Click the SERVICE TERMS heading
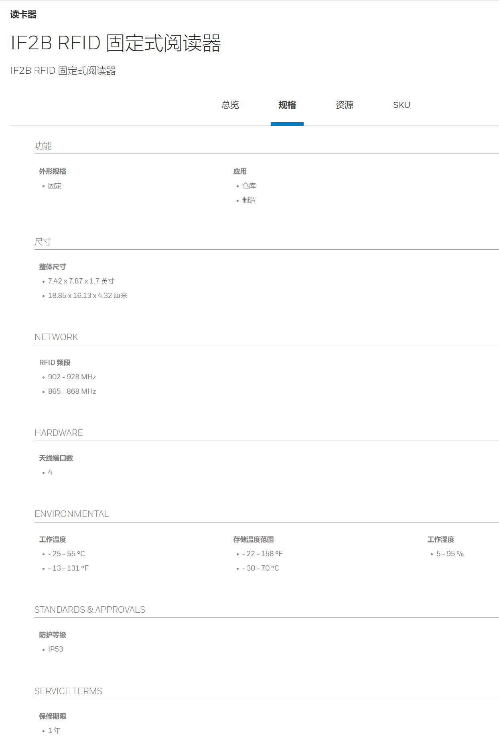This screenshot has width=499, height=745. [68, 691]
